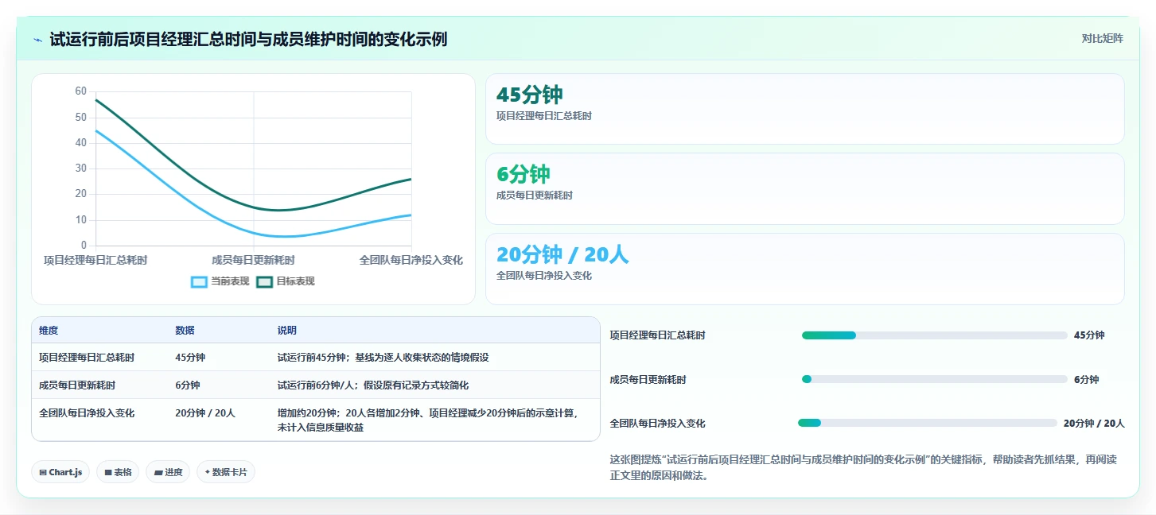
Task: Select the 全团队每日净投入变化 table row cell
Action: tap(87, 413)
